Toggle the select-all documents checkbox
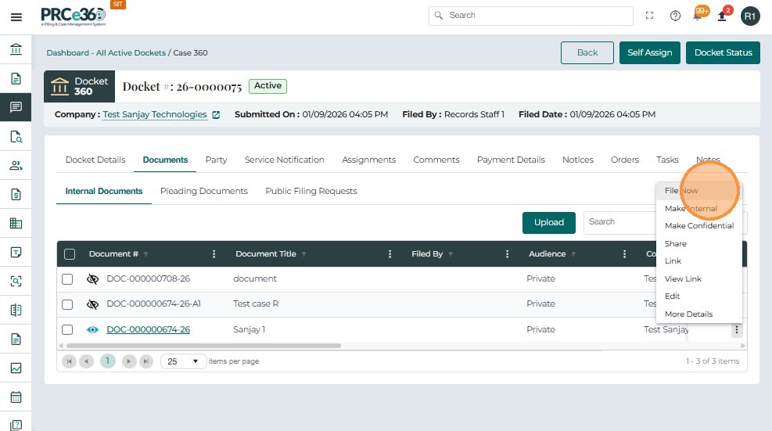Viewport: 772px width, 431px height. tap(70, 254)
